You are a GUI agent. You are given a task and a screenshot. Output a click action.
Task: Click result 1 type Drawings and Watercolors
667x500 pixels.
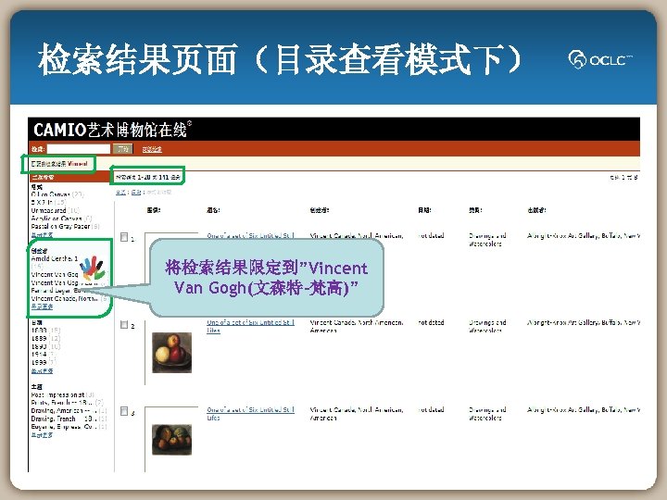(x=487, y=240)
